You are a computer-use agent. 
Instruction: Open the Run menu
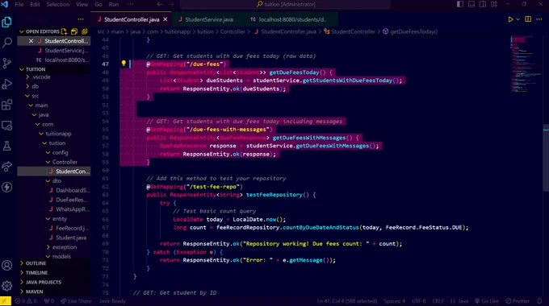[x=114, y=4]
